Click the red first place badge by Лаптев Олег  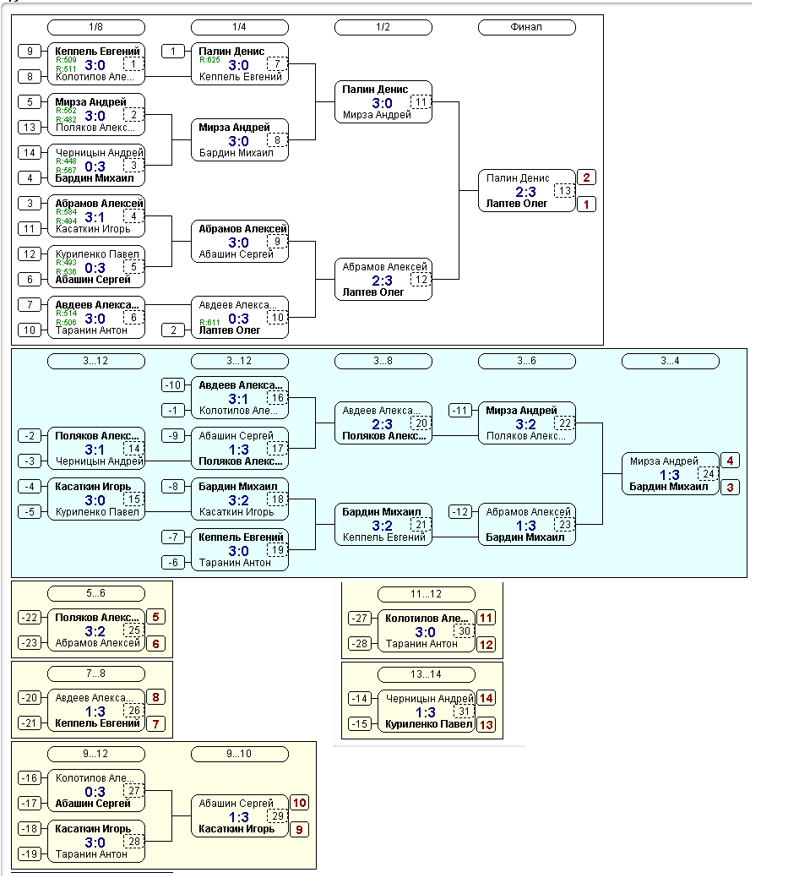[x=586, y=205]
